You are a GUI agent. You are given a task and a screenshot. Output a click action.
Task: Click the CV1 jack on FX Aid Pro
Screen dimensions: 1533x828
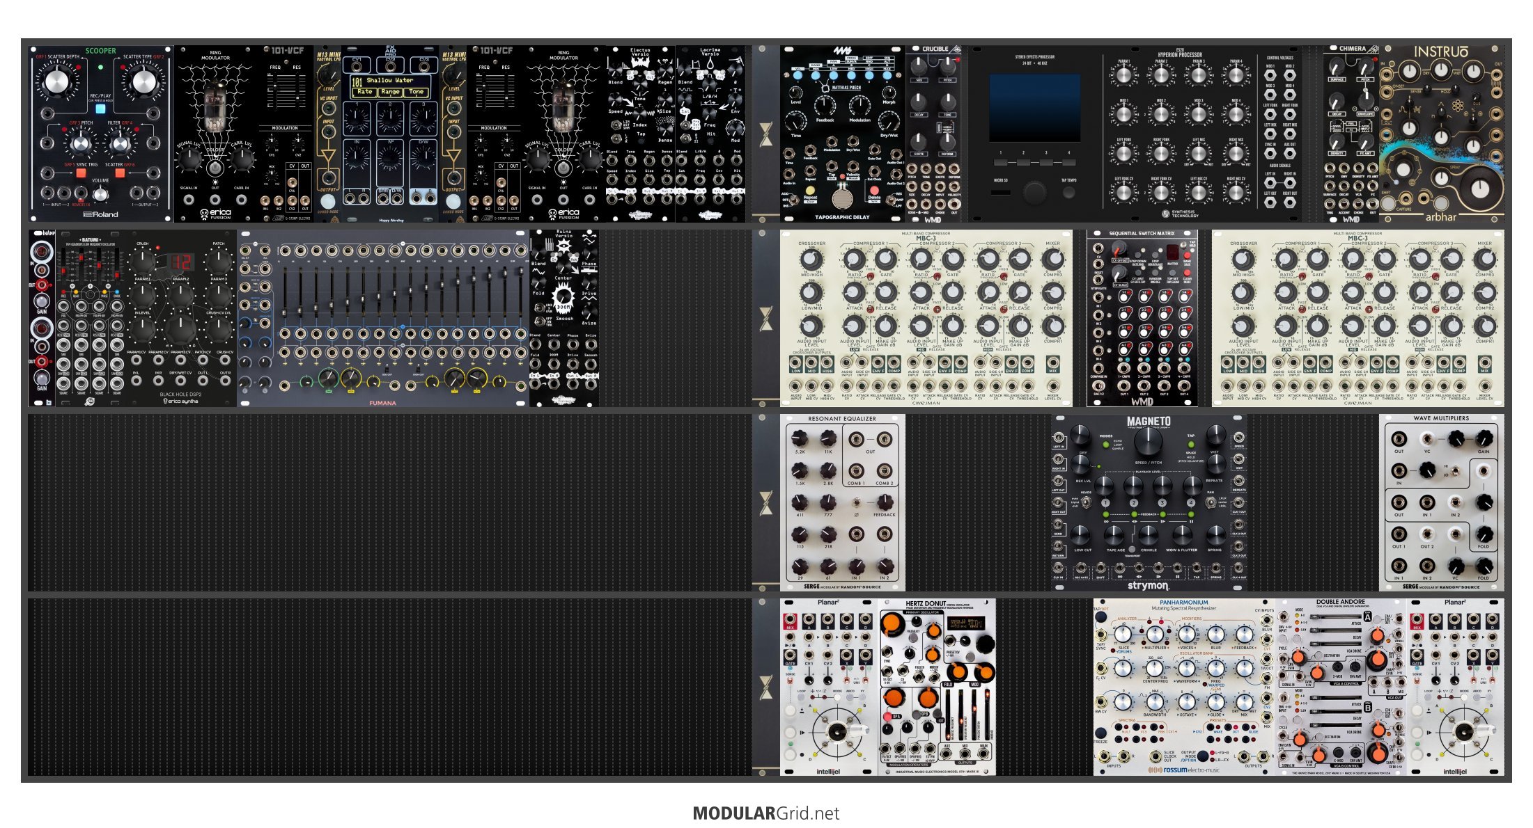tap(357, 65)
